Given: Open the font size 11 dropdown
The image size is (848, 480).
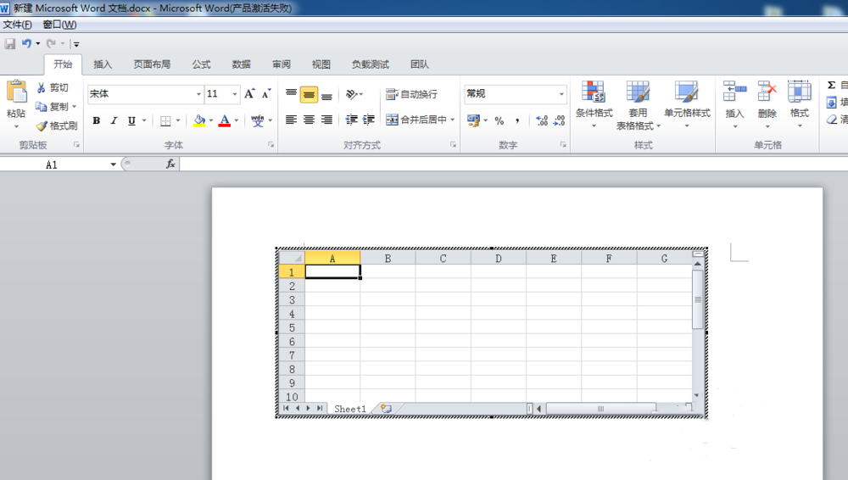Looking at the screenshot, I should click(x=235, y=94).
